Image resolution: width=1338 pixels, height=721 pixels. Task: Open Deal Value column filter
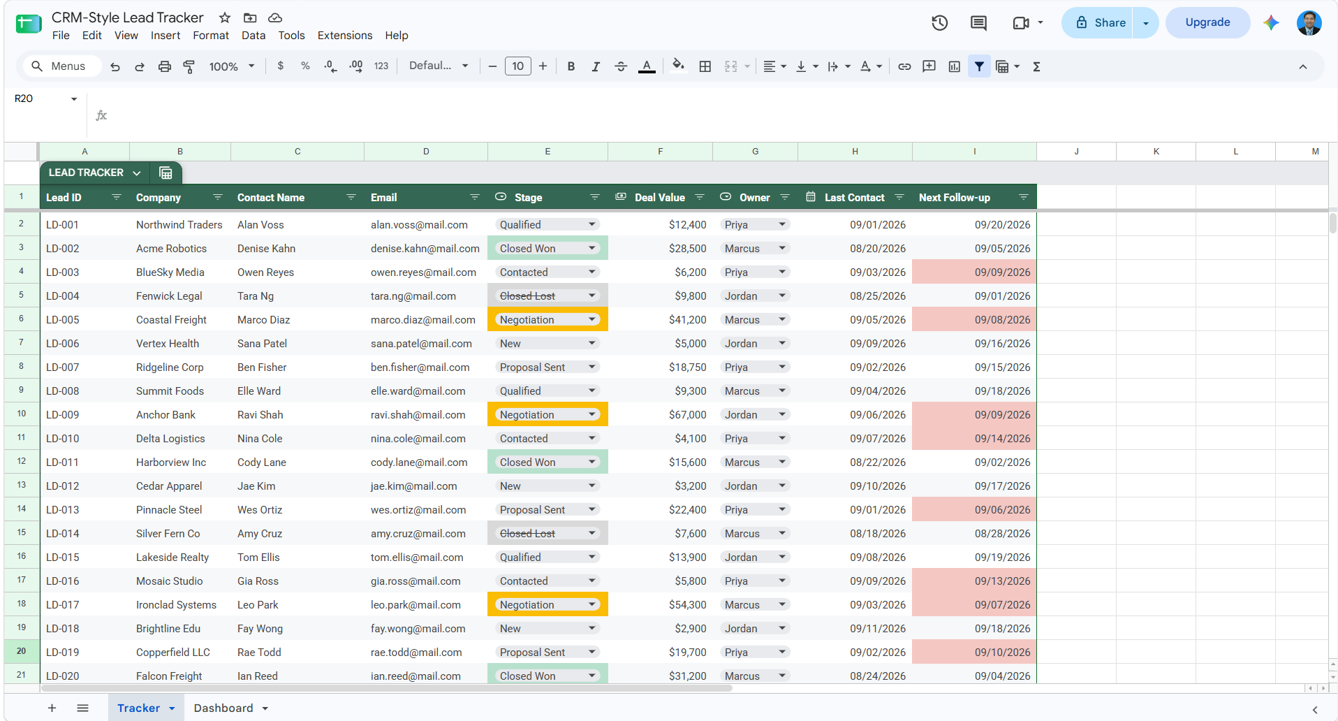point(700,197)
